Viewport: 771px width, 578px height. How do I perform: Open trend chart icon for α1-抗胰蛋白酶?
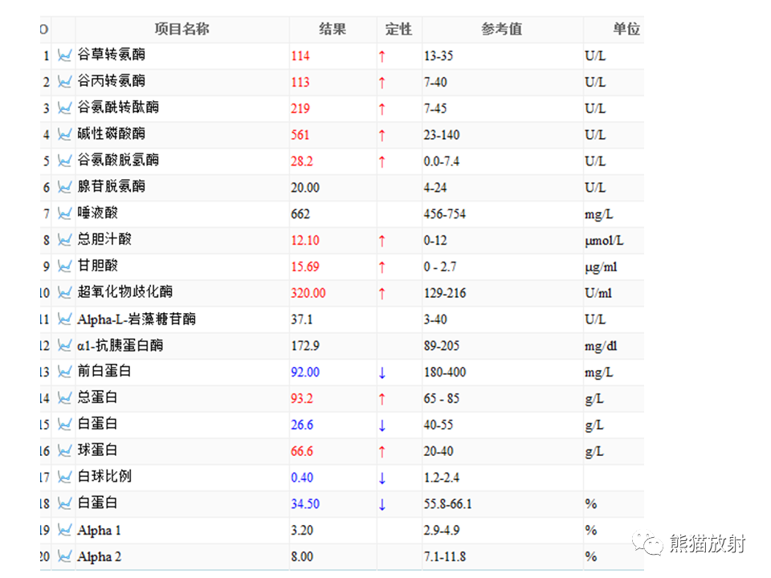pyautogui.click(x=64, y=345)
